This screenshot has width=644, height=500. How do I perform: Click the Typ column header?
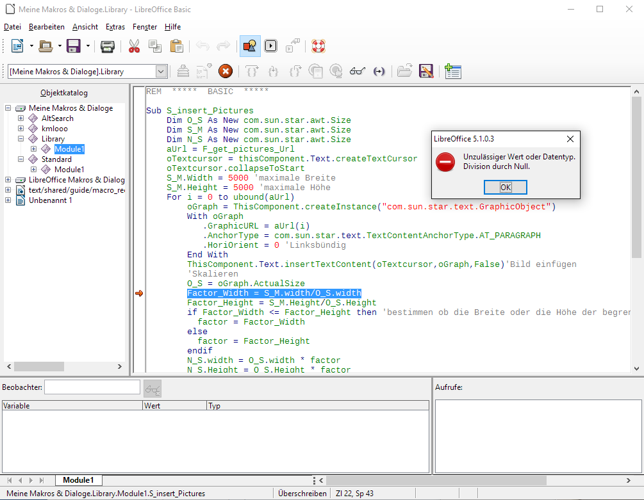(317, 406)
